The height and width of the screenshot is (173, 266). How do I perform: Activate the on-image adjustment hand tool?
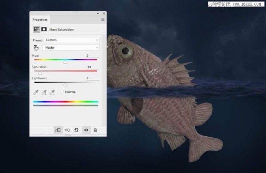[x=36, y=48]
